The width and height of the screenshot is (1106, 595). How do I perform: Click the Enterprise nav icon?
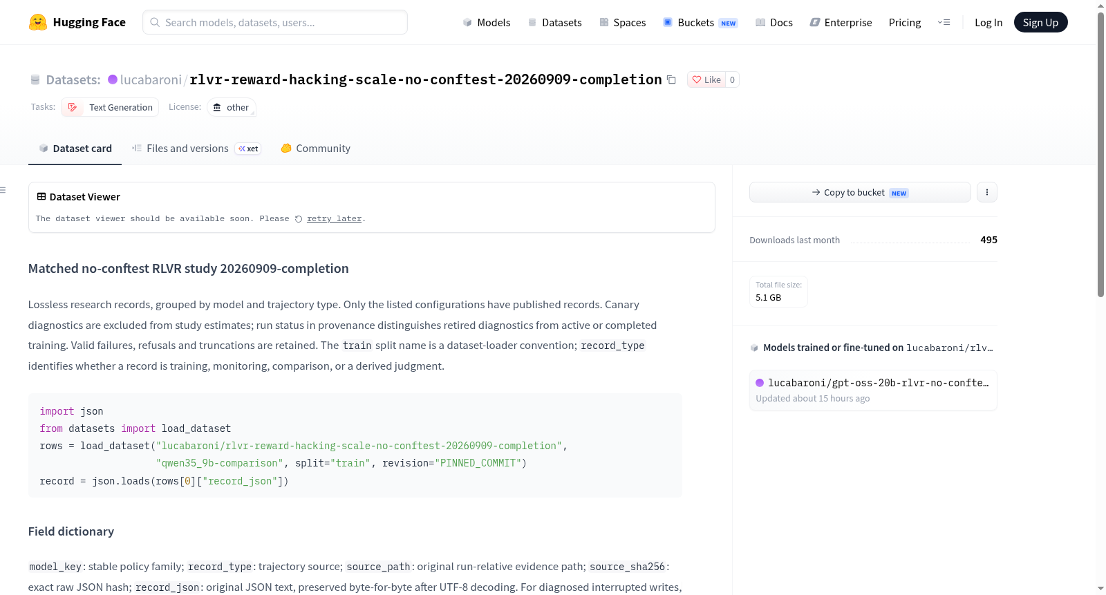[815, 22]
